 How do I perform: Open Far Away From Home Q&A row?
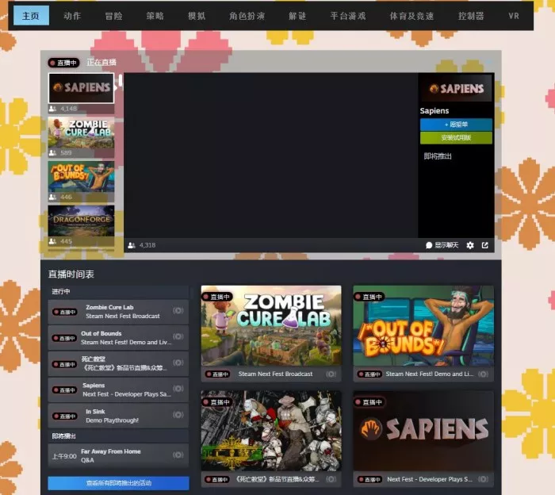coord(118,455)
